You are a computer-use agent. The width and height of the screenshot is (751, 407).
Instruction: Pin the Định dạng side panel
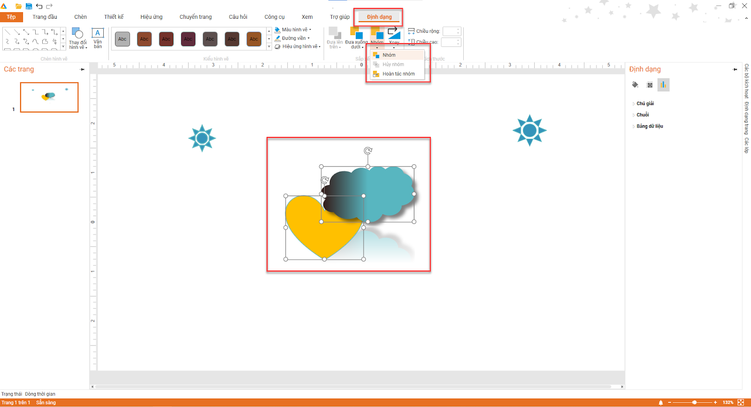pos(735,69)
